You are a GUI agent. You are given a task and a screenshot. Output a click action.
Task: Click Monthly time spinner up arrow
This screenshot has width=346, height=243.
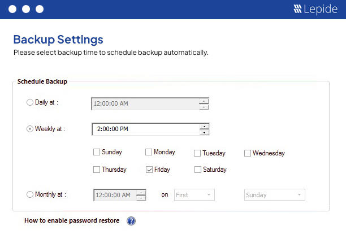[x=141, y=193]
